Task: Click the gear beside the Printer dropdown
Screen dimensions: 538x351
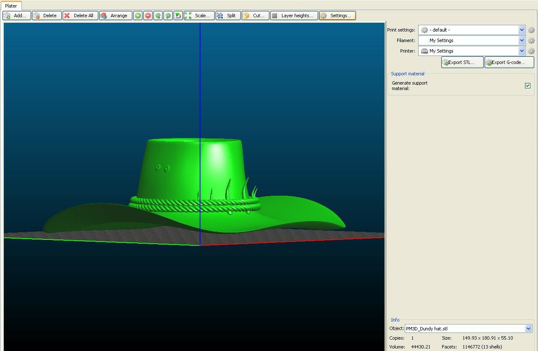Action: click(531, 51)
